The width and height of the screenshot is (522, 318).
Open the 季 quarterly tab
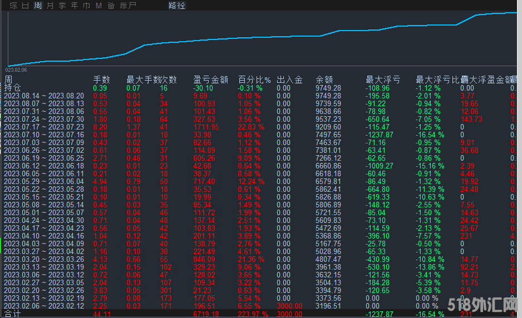[x=62, y=6]
